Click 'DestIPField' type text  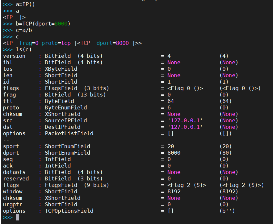pos(63,127)
